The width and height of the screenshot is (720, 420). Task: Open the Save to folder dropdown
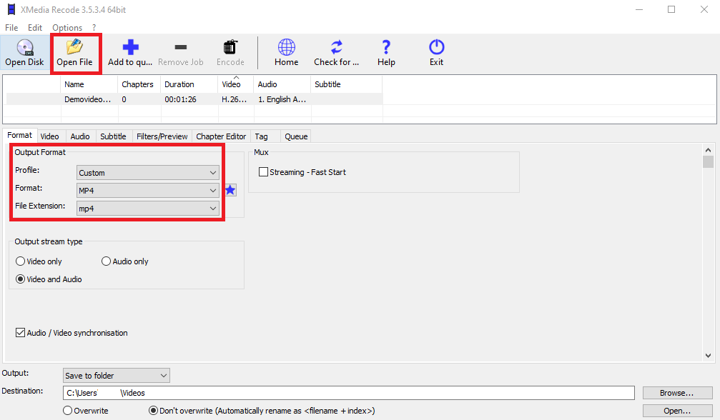pyautogui.click(x=117, y=376)
